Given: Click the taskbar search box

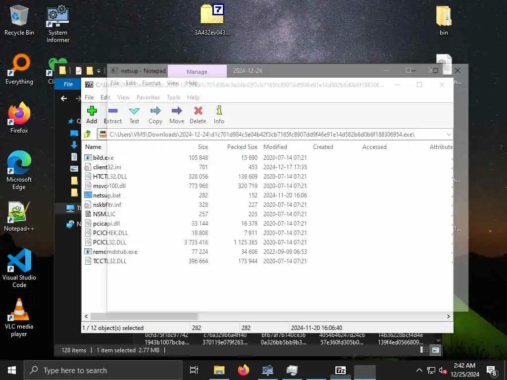Looking at the screenshot, I should (103, 370).
